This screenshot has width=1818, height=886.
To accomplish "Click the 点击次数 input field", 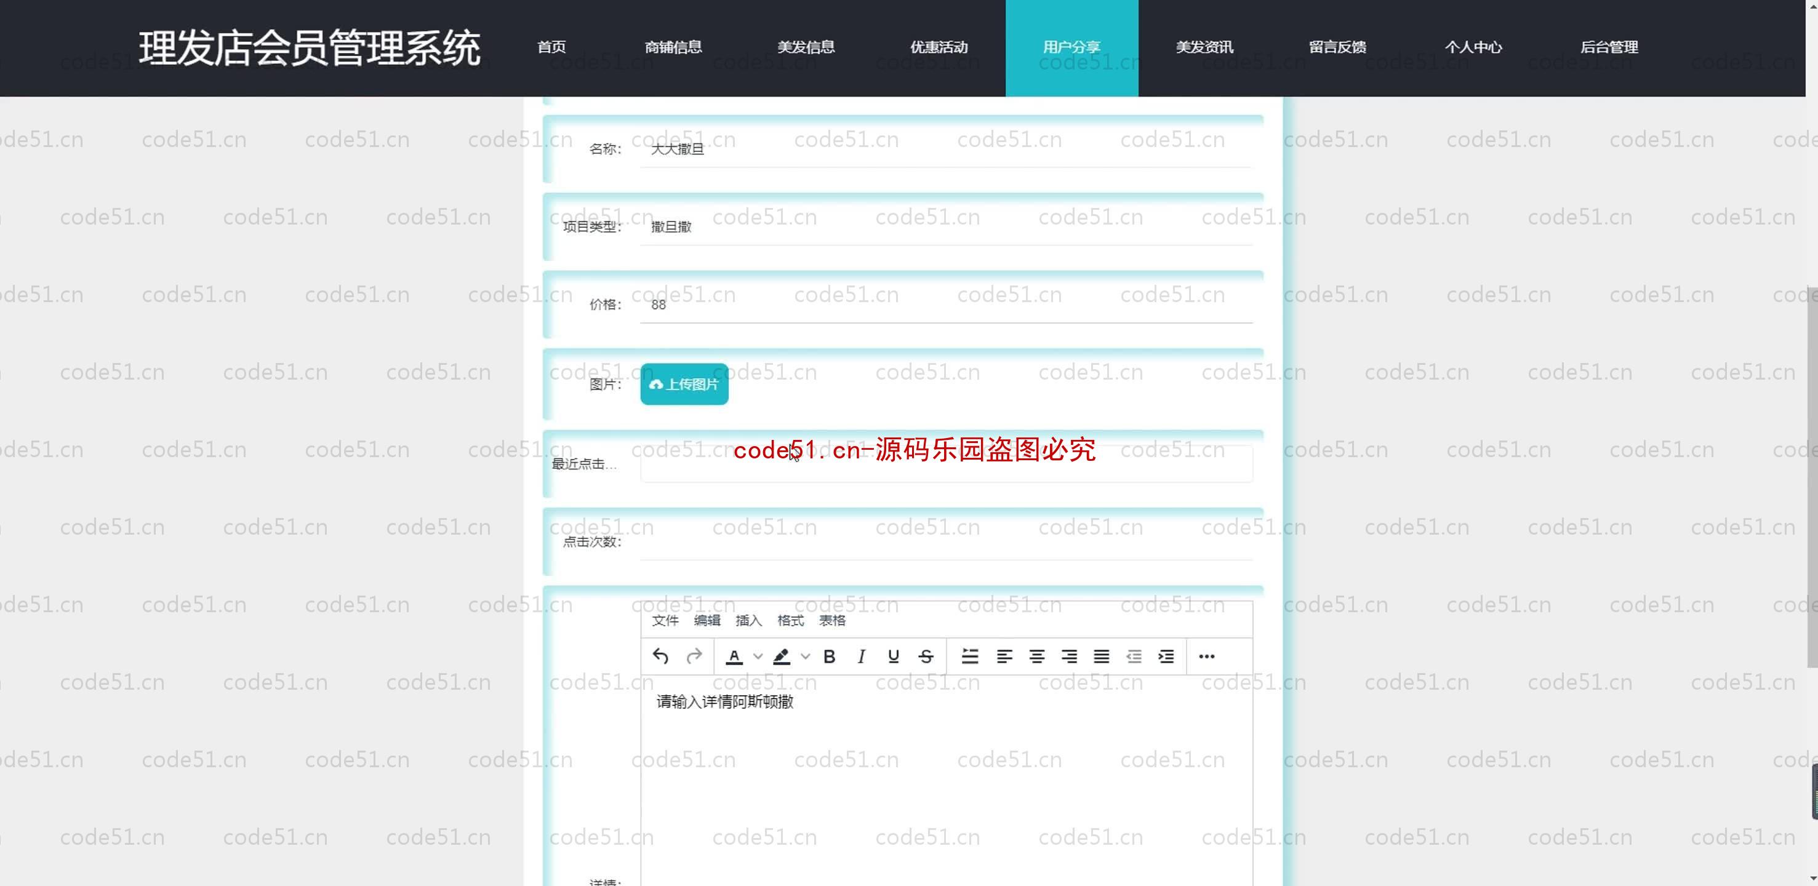I will [x=947, y=542].
